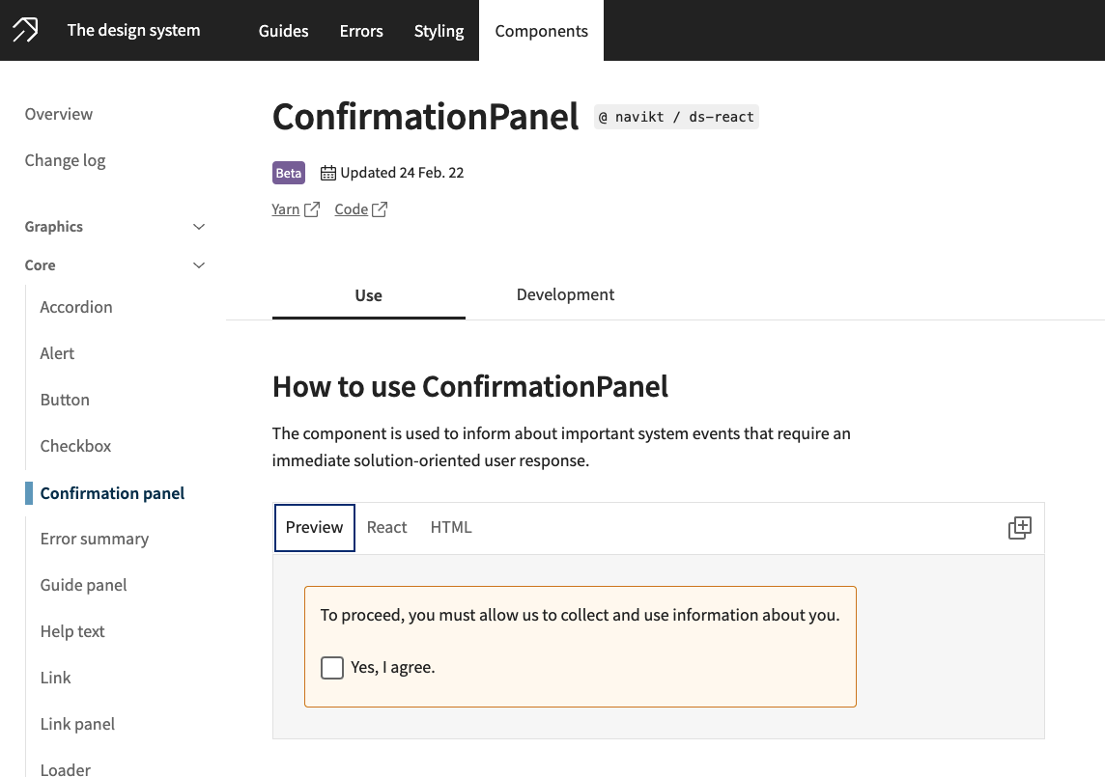The width and height of the screenshot is (1105, 777).
Task: Go to Accordion in the sidebar
Action: (76, 307)
